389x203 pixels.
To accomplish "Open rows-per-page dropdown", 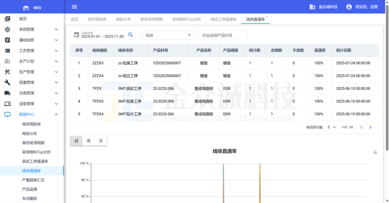I will (332, 127).
